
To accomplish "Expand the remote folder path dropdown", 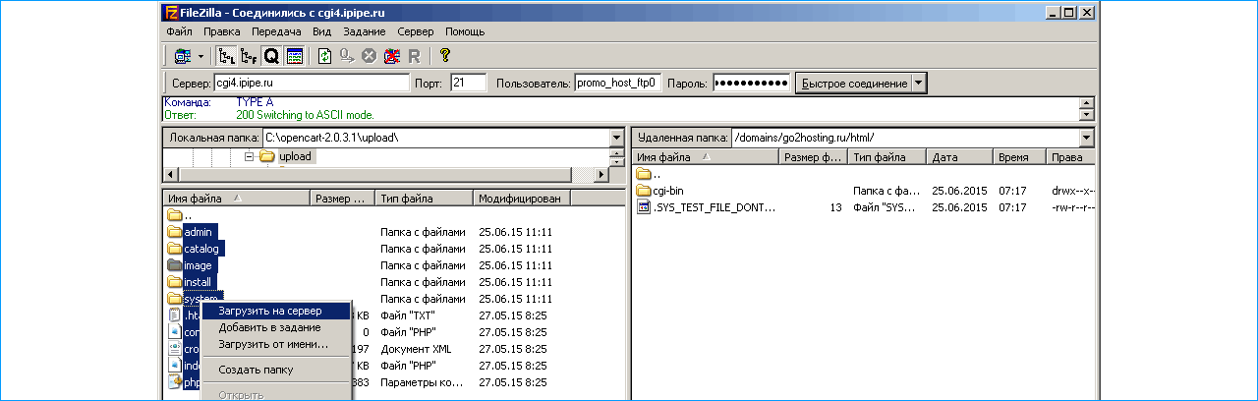I will (x=1086, y=138).
